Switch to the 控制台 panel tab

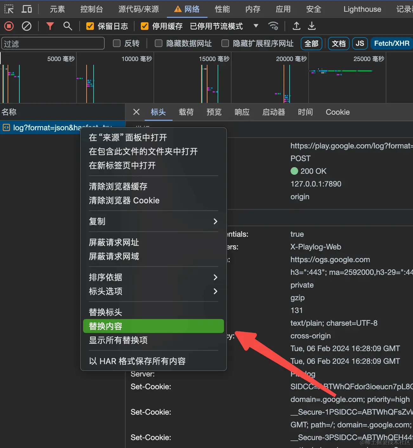tap(92, 9)
